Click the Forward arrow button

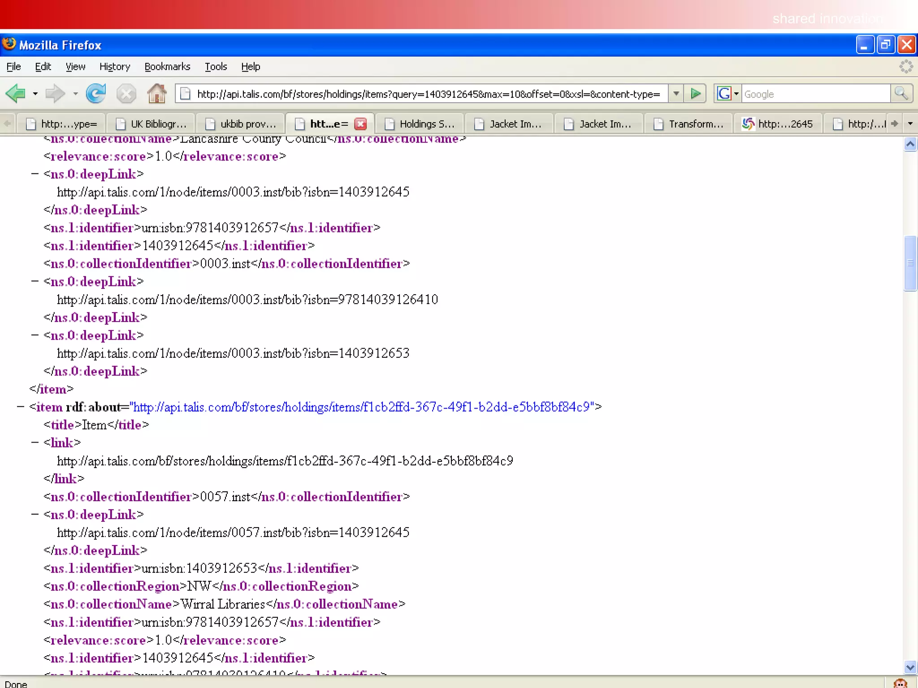[55, 94]
